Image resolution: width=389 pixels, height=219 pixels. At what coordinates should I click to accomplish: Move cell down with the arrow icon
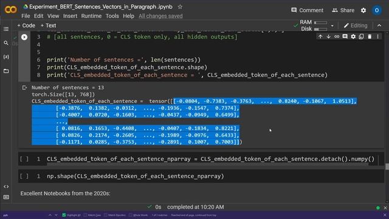328,36
